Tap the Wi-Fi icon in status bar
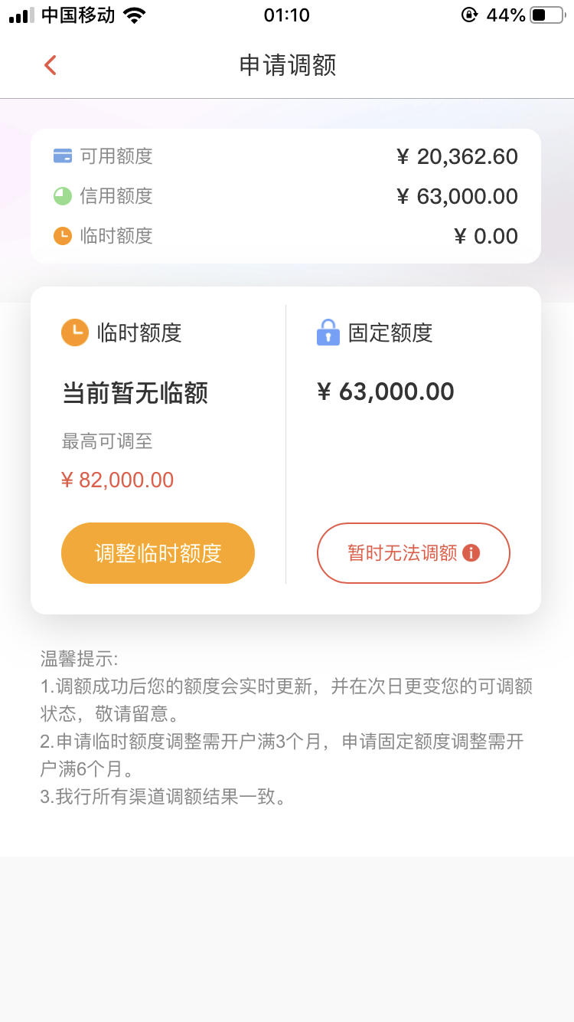This screenshot has height=1022, width=574. click(x=135, y=15)
